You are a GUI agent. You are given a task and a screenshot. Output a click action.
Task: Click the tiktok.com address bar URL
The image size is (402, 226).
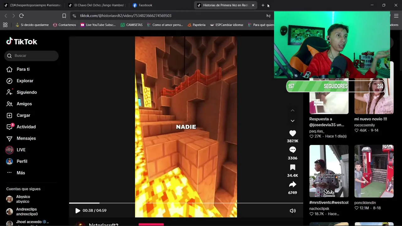tap(126, 16)
